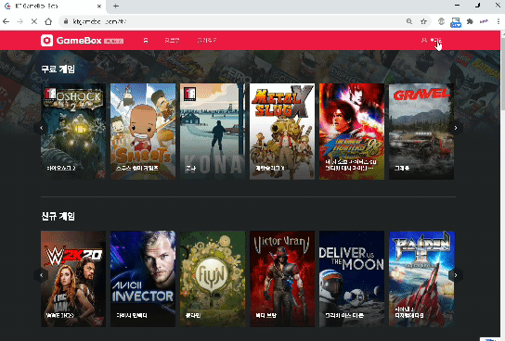The image size is (505, 341).
Task: Open the King of Fighters '98 game card
Action: pos(352,132)
